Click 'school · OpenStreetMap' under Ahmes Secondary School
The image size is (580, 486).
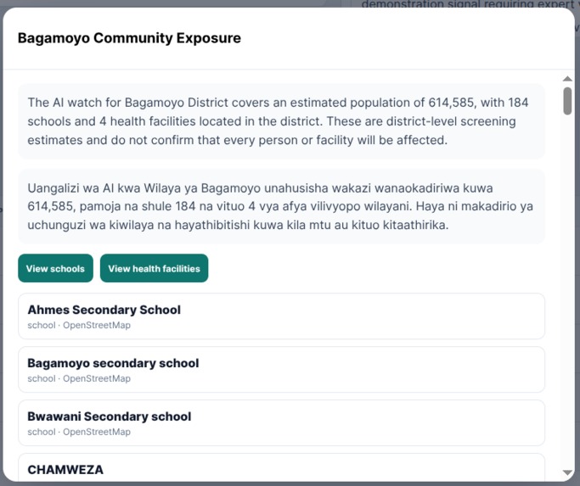[x=79, y=325]
